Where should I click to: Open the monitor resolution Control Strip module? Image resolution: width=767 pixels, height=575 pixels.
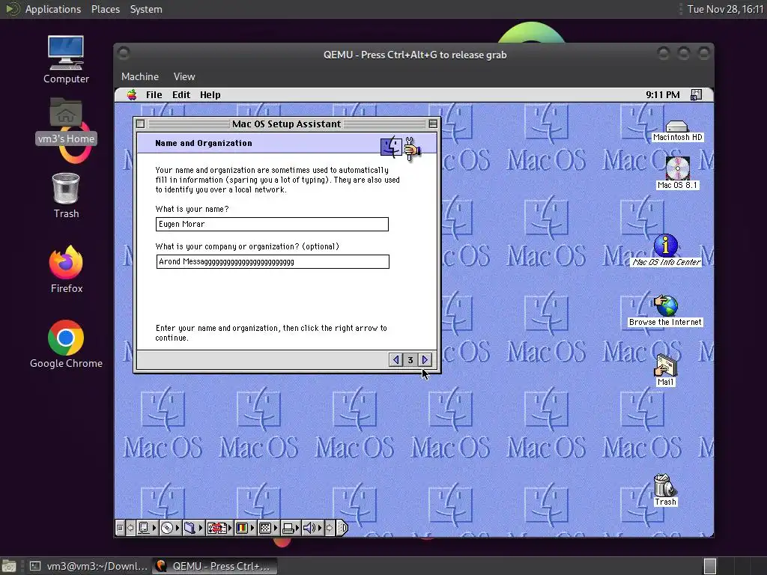pos(269,528)
